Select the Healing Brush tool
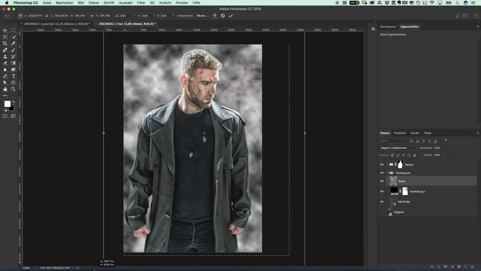This screenshot has height=271, width=481. (x=5, y=50)
